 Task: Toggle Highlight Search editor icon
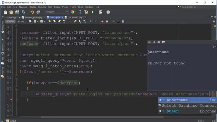click(64, 21)
